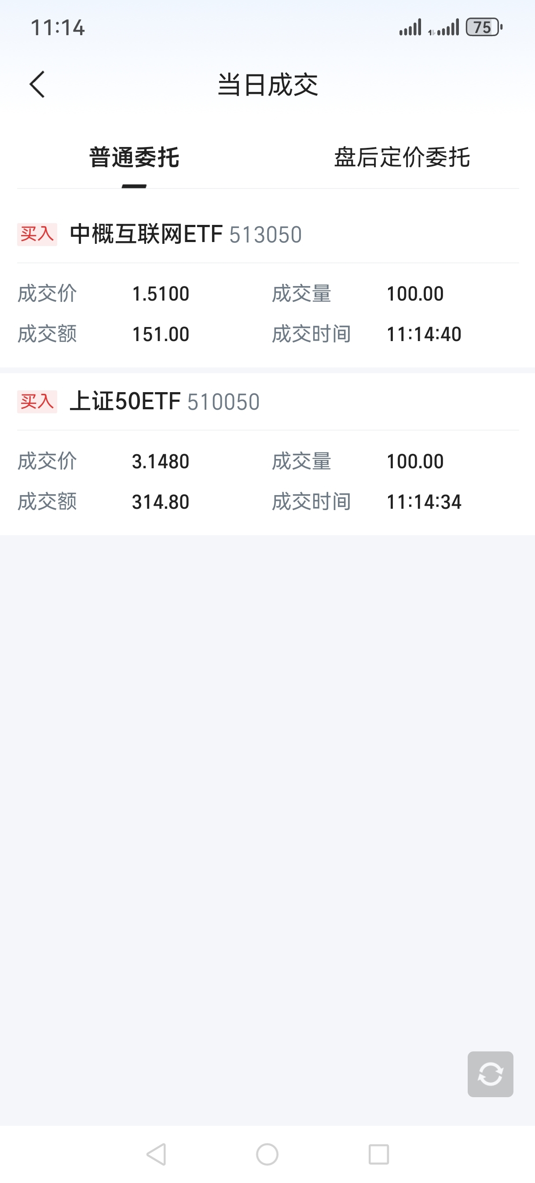Tap the battery indicator in status bar
The height and width of the screenshot is (1183, 535).
click(x=484, y=27)
